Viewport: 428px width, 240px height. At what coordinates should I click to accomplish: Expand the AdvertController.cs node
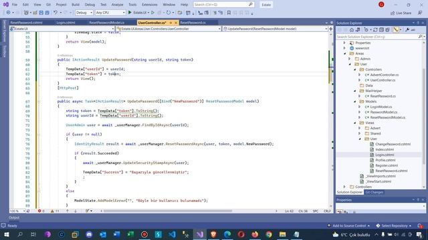360,75
